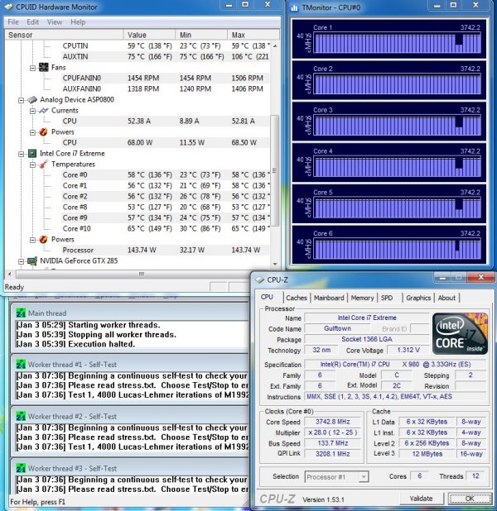
Task: Open Help menu in Hardware Monitor
Action: 78,21
